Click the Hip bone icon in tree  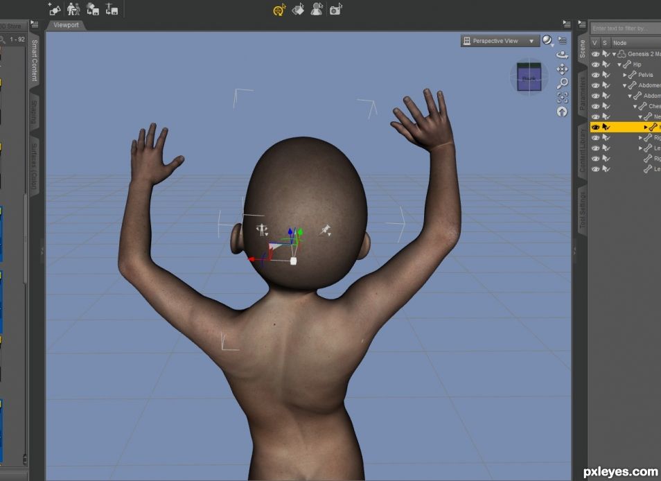pyautogui.click(x=627, y=64)
